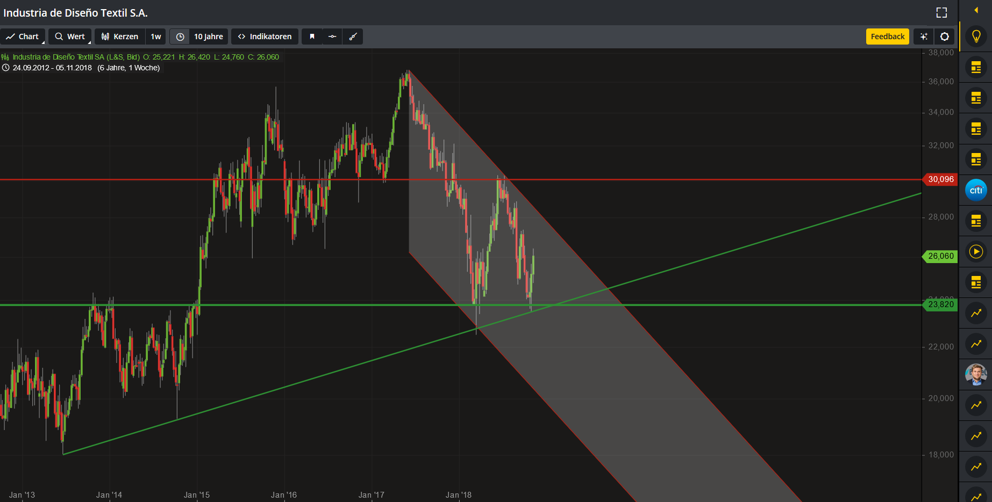Open the Wert search dropdown

pos(70,37)
